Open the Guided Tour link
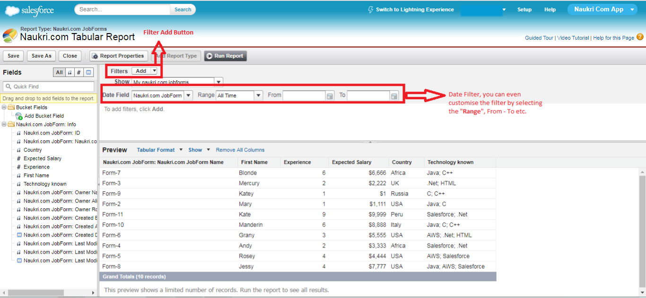The height and width of the screenshot is (298, 646). (x=539, y=37)
